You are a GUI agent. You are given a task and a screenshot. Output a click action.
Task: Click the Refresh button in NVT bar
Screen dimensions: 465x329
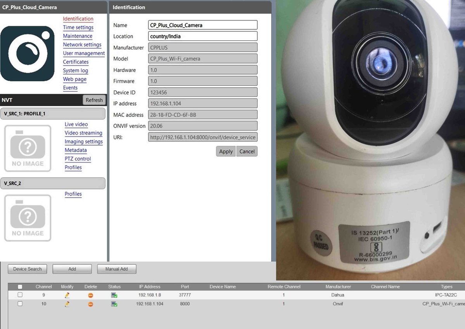point(94,100)
